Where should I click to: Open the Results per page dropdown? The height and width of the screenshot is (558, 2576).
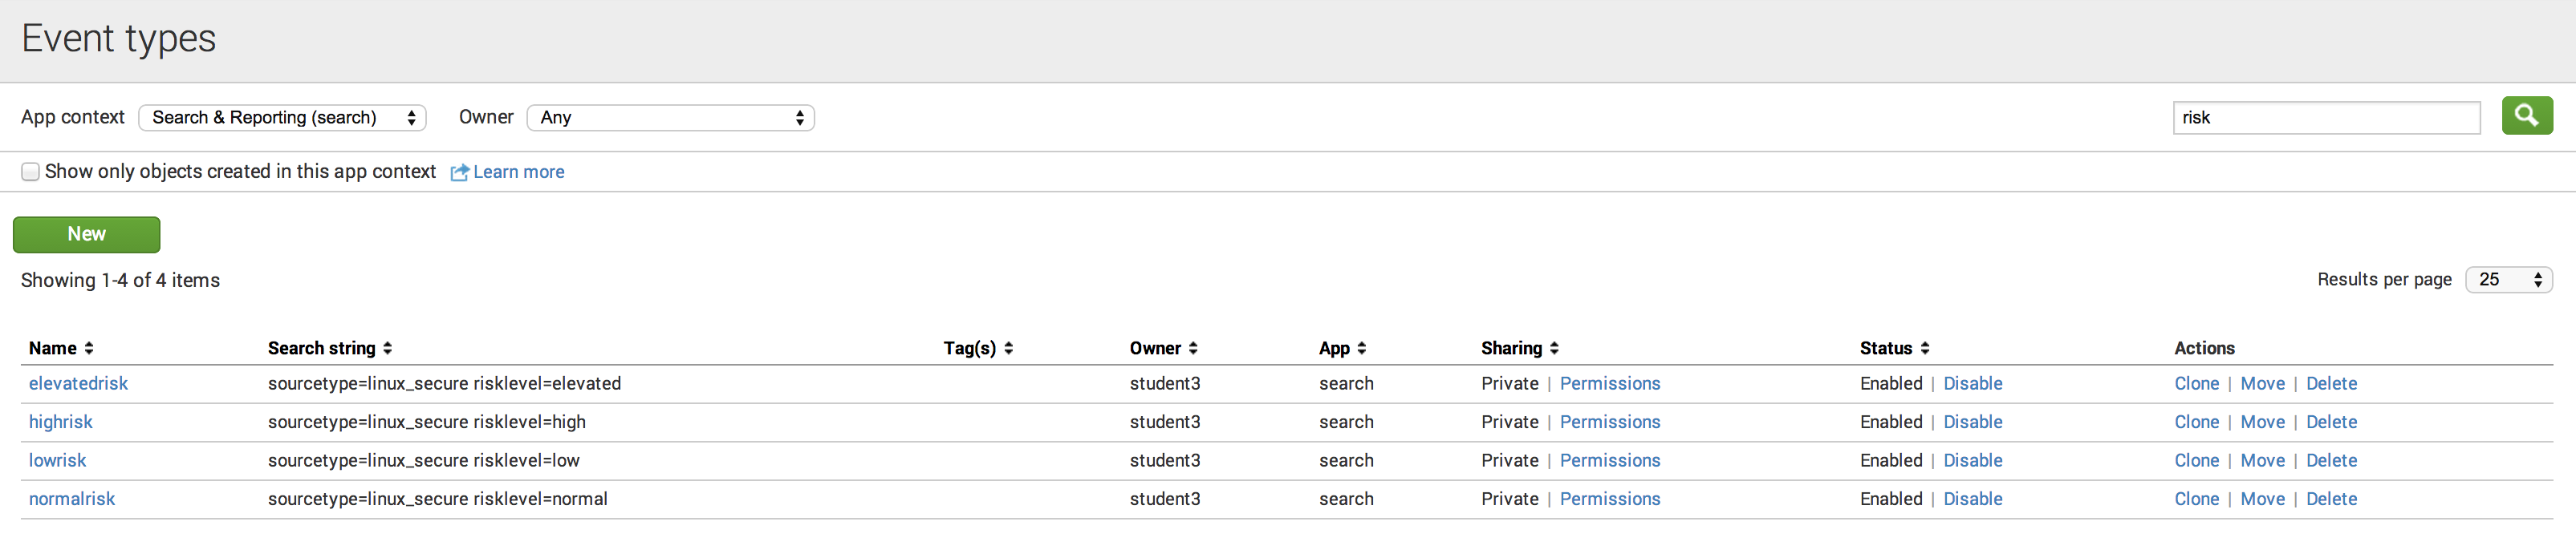(2508, 281)
